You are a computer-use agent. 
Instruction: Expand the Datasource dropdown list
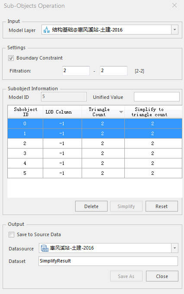[174, 248]
